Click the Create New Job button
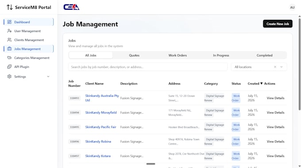 (278, 24)
